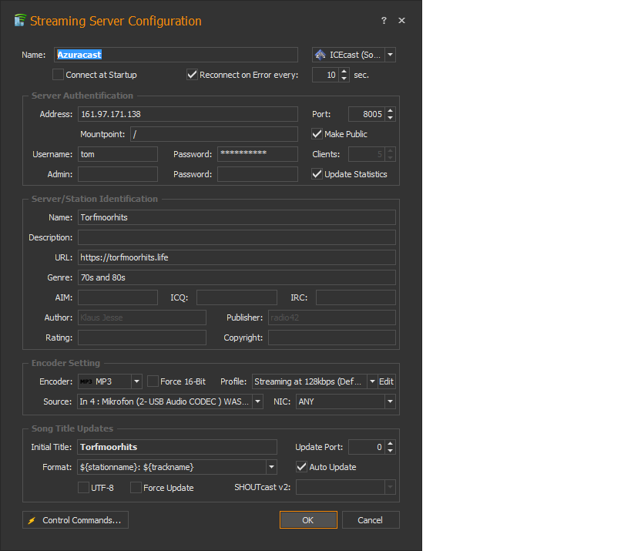Viewport: 631px width, 551px height.
Task: Enable the UTF-8 checkbox
Action: 83,487
